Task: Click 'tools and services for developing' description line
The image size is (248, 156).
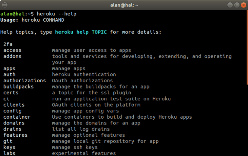Action: coord(142,57)
